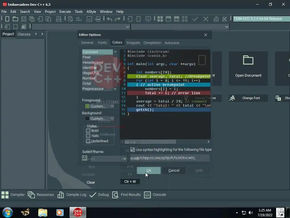This screenshot has width=290, height=218.
Task: Click the Toggle bookmark toolbar icon
Action: click(15, 27)
